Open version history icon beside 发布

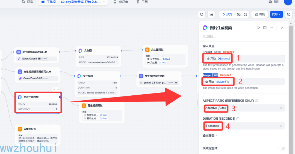pos(289,14)
